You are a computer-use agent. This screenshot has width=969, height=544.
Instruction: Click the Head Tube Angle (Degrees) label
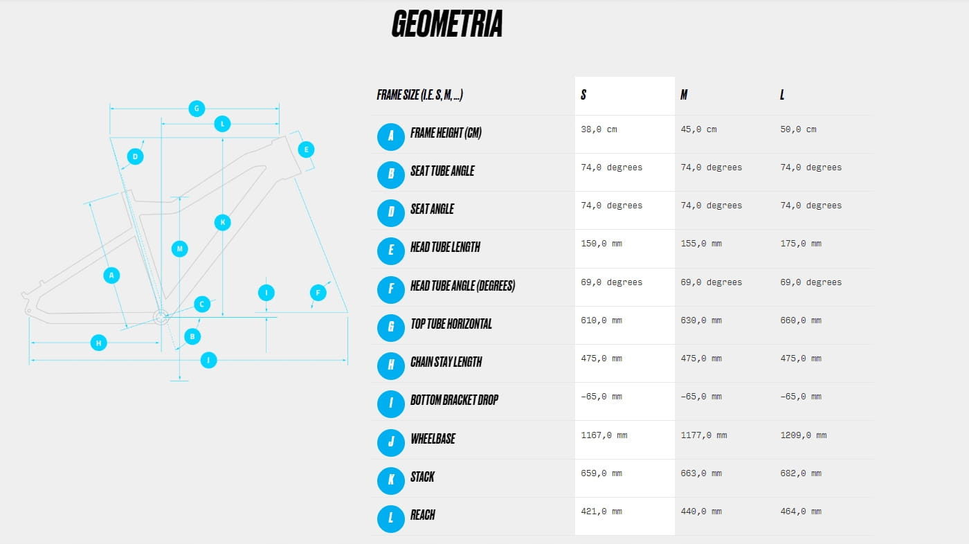pos(462,286)
